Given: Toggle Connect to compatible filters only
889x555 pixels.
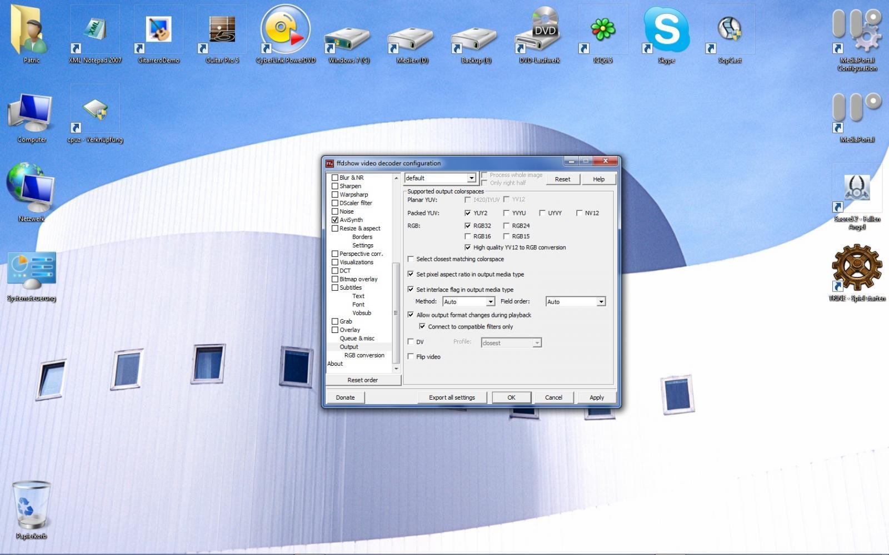Looking at the screenshot, I should [x=422, y=327].
